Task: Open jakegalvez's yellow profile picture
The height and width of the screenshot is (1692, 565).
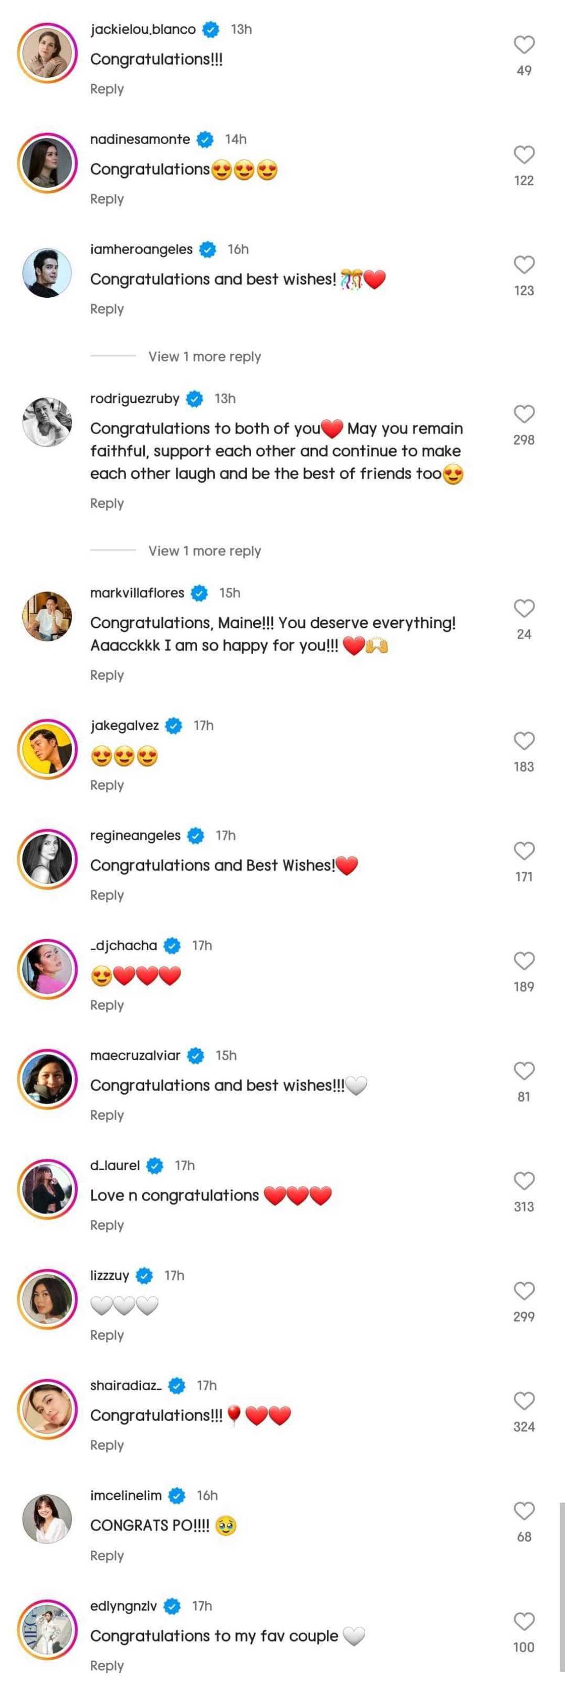Action: [x=46, y=749]
